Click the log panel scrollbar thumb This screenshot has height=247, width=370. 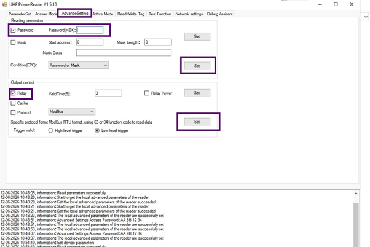click(356, 225)
